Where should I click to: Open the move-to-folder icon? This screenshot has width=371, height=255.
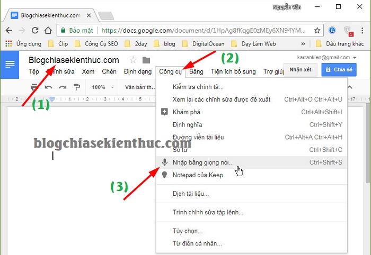(x=146, y=60)
